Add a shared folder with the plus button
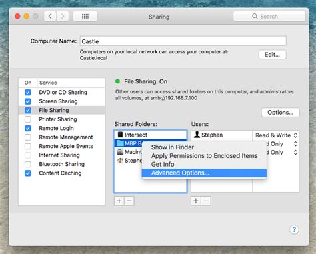This screenshot has height=254, width=316. 119,201
